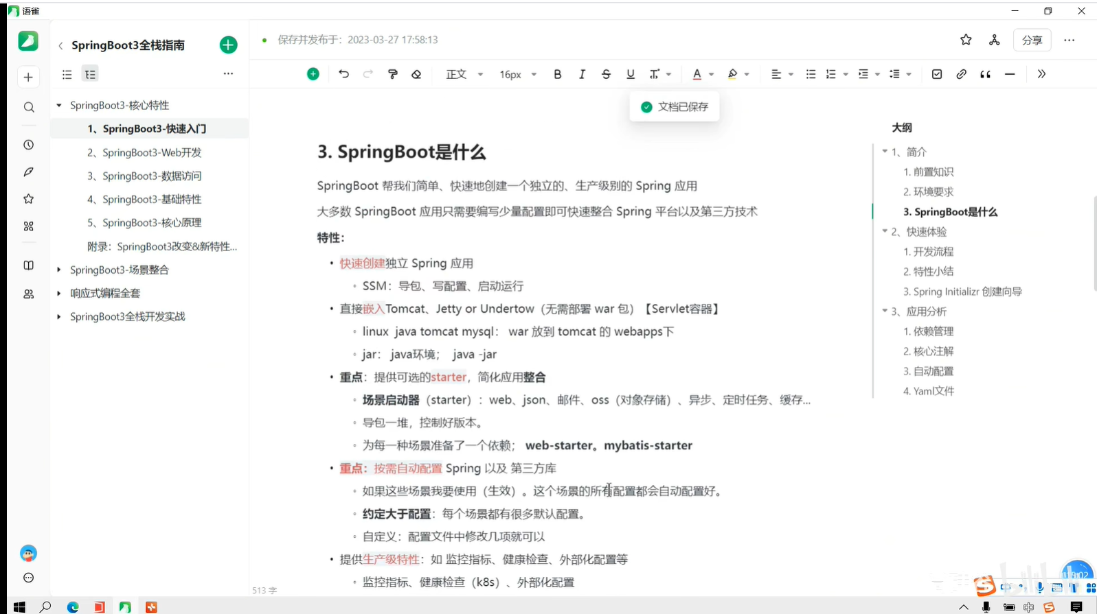Open text alignment dropdown
Image resolution: width=1097 pixels, height=614 pixels.
click(x=782, y=74)
